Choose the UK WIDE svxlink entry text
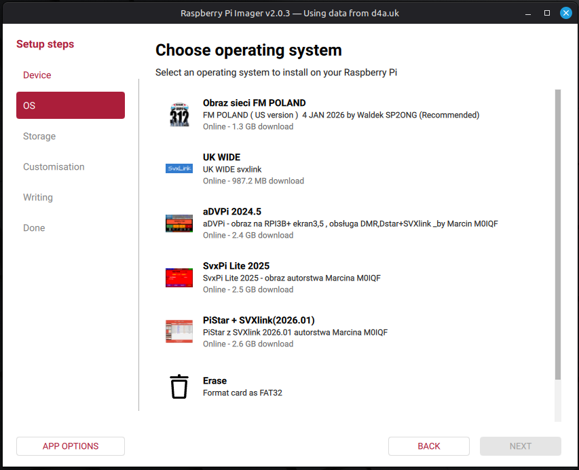This screenshot has height=470, width=579. click(x=232, y=168)
